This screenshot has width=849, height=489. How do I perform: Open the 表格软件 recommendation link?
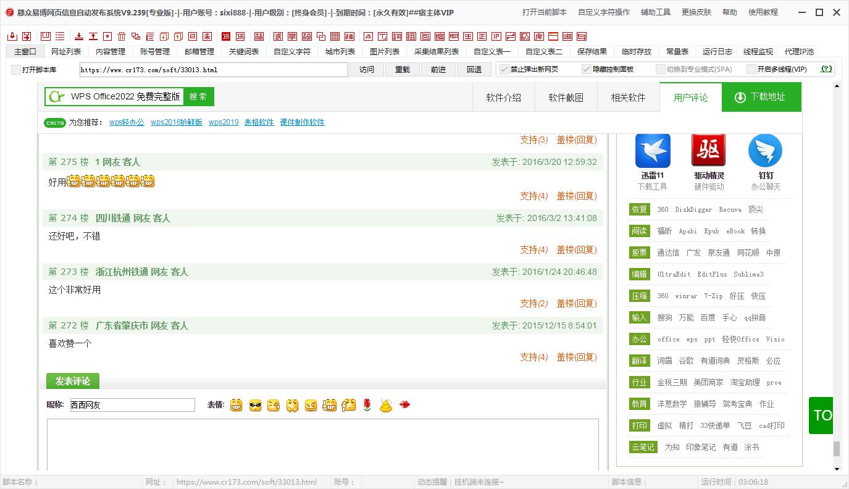259,122
